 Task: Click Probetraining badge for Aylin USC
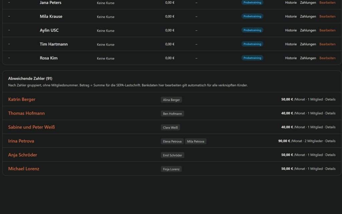click(x=252, y=30)
